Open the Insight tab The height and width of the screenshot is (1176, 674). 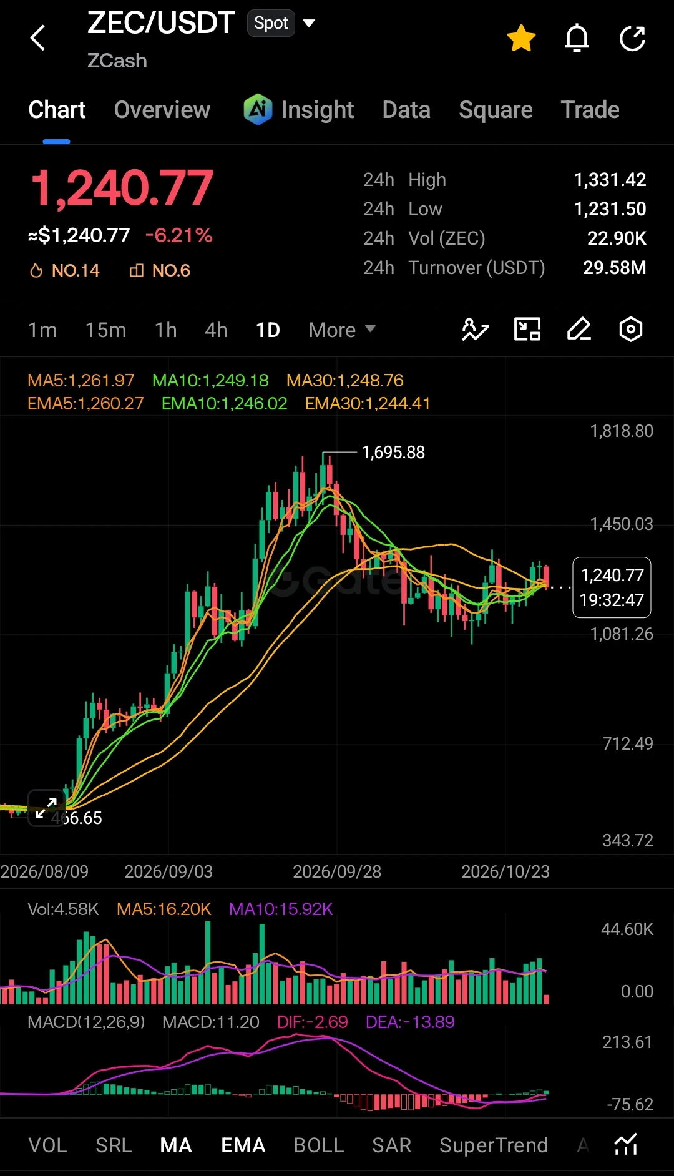(299, 110)
